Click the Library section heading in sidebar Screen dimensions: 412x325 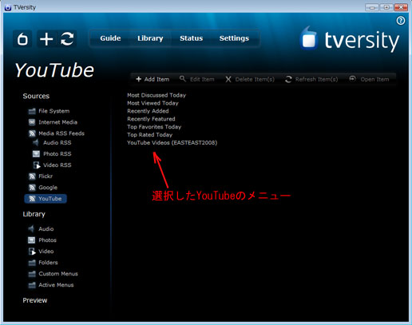coord(34,214)
